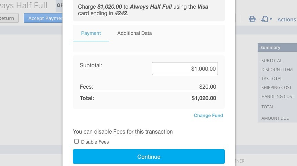297x166 pixels.
Task: Select the DISCOUNT ITEM summary row
Action: pos(277,70)
